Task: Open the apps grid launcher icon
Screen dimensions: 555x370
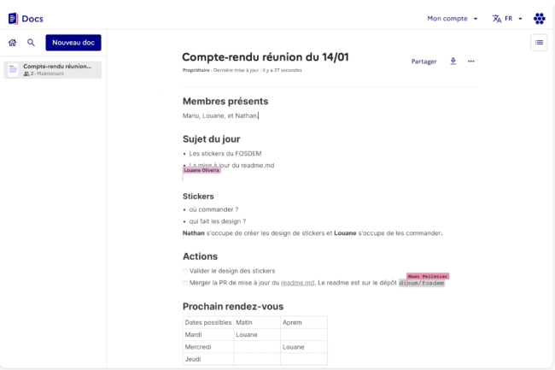Action: click(x=540, y=19)
